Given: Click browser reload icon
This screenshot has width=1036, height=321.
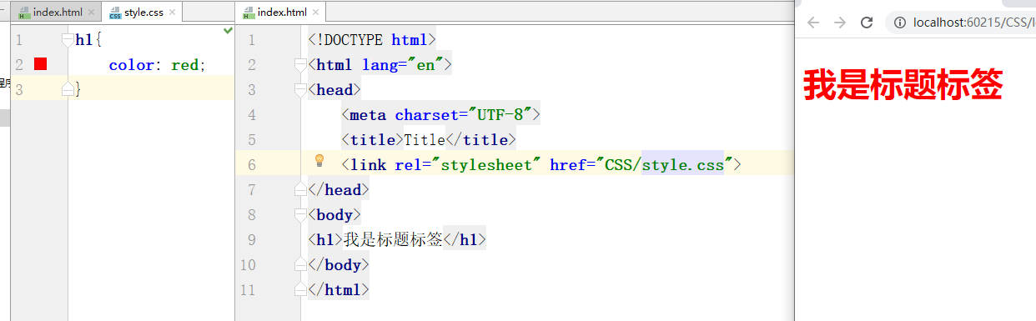Looking at the screenshot, I should point(867,23).
